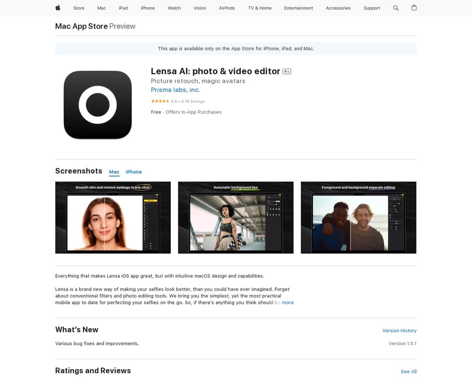This screenshot has width=472, height=378.
Task: Click the foreground editing screenshot
Action: tap(358, 217)
